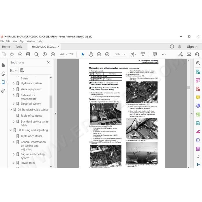
Task: Choose the Selection arrow tool
Action: 83,54
